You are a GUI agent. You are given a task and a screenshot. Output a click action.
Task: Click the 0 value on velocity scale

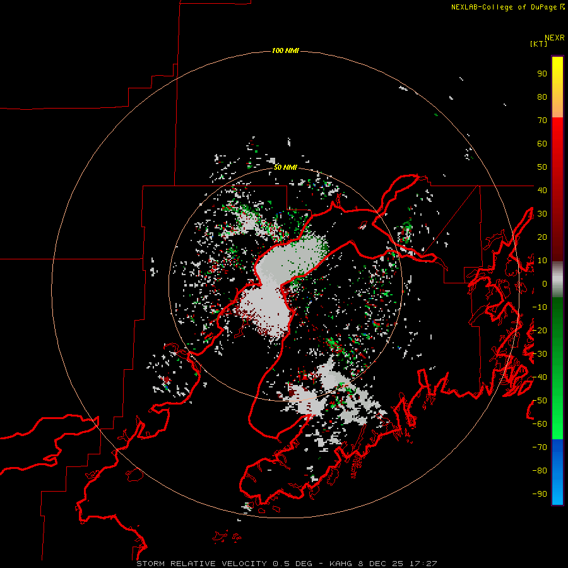tap(545, 283)
